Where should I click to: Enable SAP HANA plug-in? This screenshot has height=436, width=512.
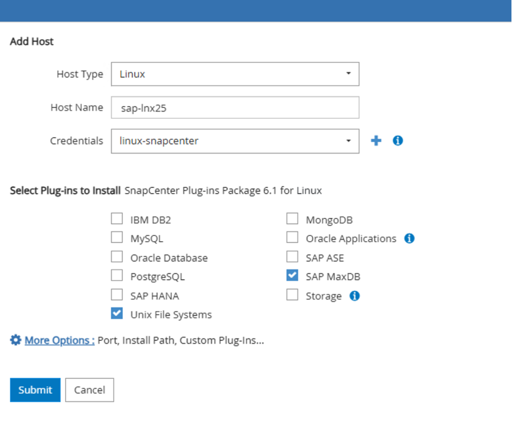click(117, 295)
